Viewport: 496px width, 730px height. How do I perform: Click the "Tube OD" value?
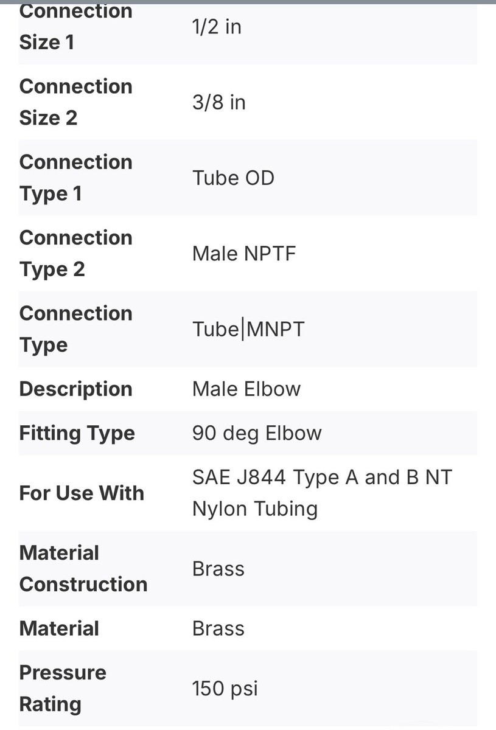[233, 178]
